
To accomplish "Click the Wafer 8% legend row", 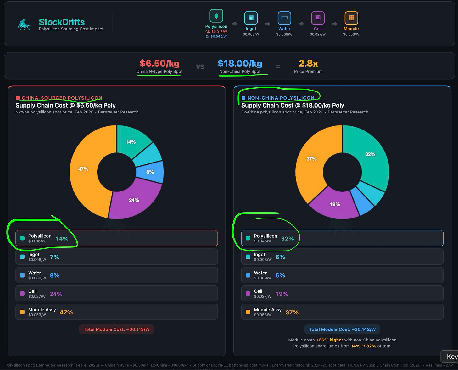I will (117, 275).
